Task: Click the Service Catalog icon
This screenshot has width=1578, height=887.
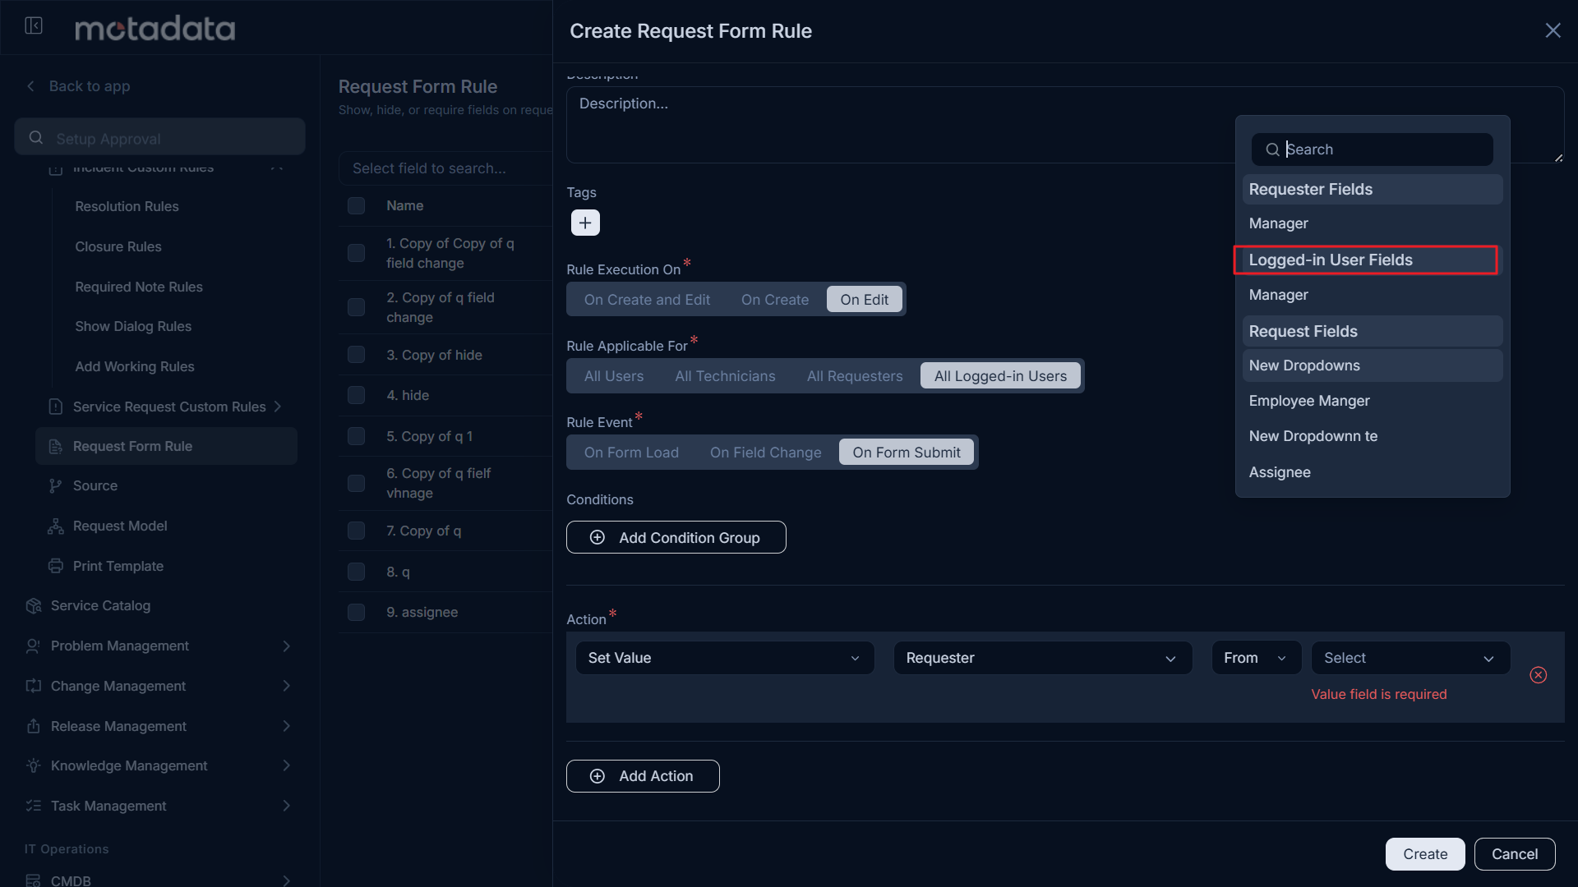Action: (34, 605)
